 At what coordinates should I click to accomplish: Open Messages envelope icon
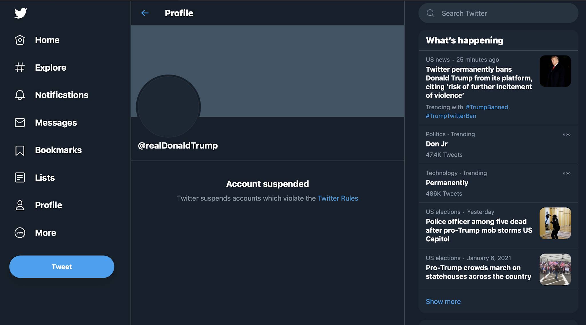coord(20,122)
